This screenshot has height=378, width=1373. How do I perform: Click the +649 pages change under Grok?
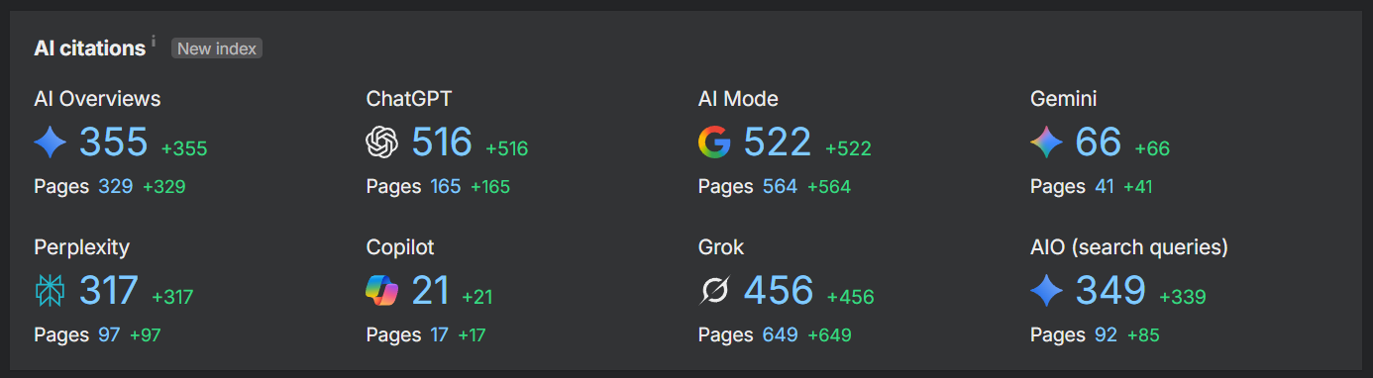tap(830, 334)
